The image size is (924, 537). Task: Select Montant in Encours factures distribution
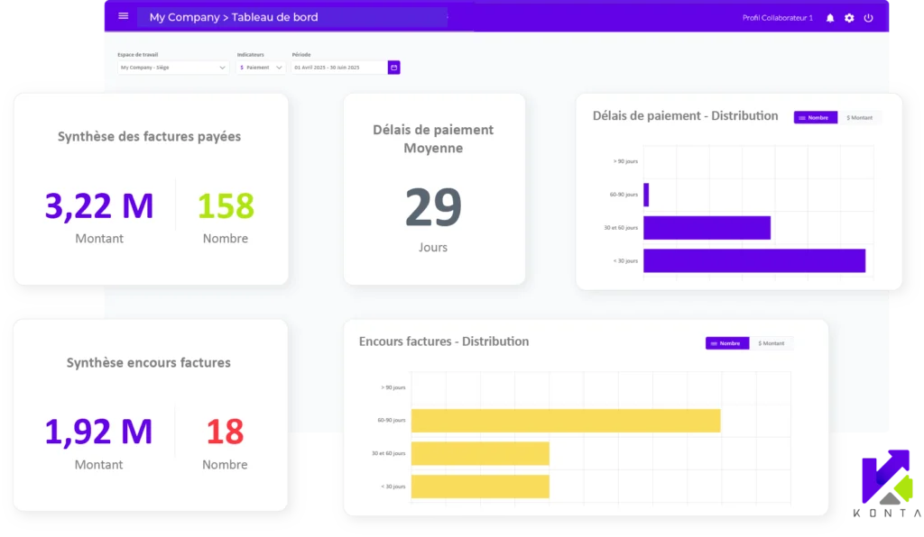[772, 343]
